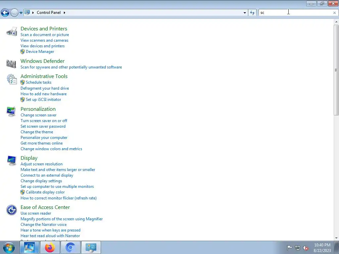Click How to correct monitor flicker link
339x254 pixels.
tap(59, 198)
